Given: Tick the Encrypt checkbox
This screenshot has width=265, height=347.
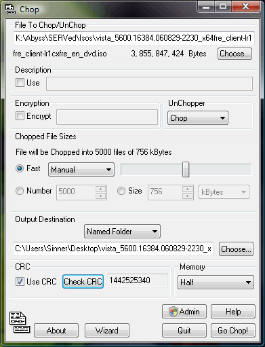Looking at the screenshot, I should (x=20, y=116).
